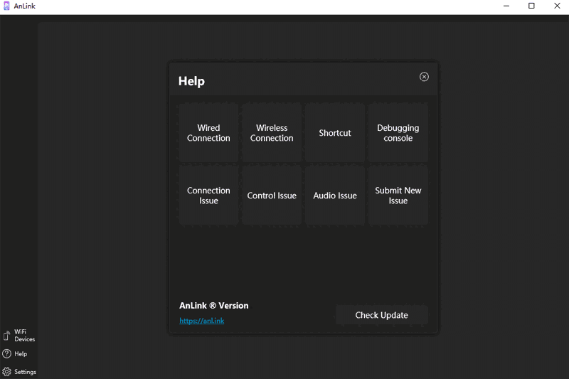The width and height of the screenshot is (569, 379).
Task: Click the Check Update button
Action: pyautogui.click(x=382, y=315)
